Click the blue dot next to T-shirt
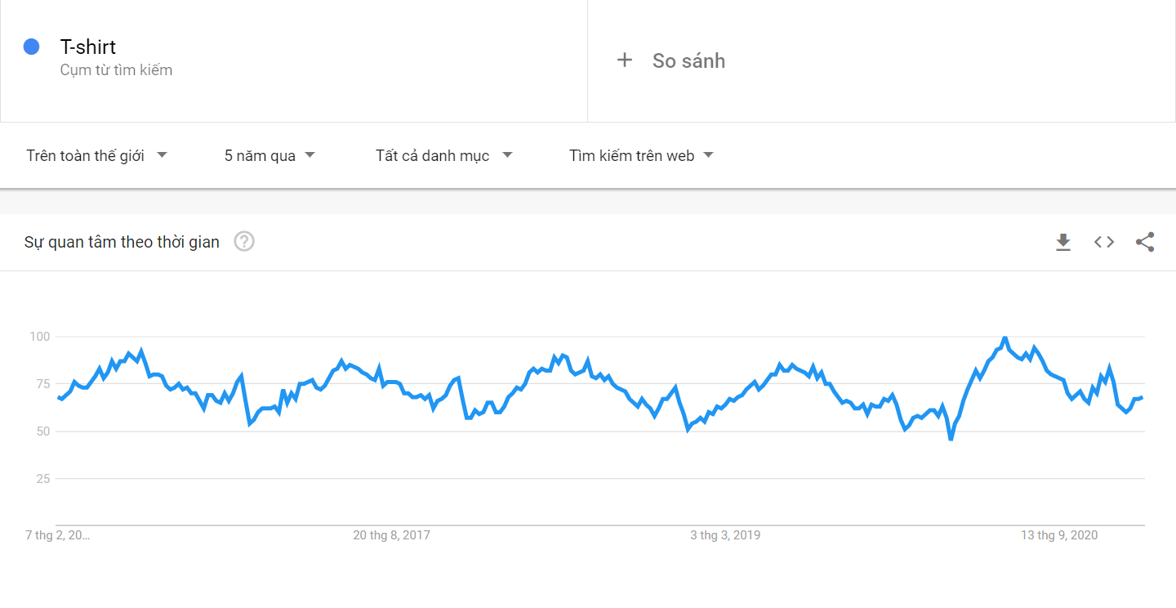The width and height of the screenshot is (1176, 608). 32,47
